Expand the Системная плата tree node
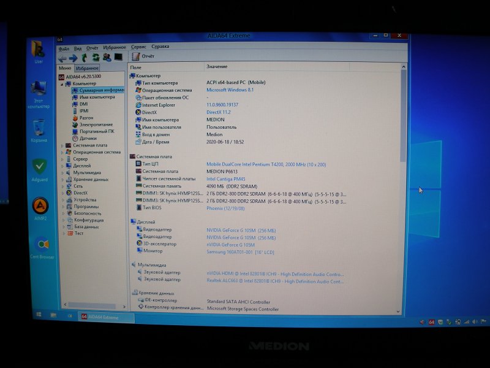The height and width of the screenshot is (368, 490). [x=62, y=145]
